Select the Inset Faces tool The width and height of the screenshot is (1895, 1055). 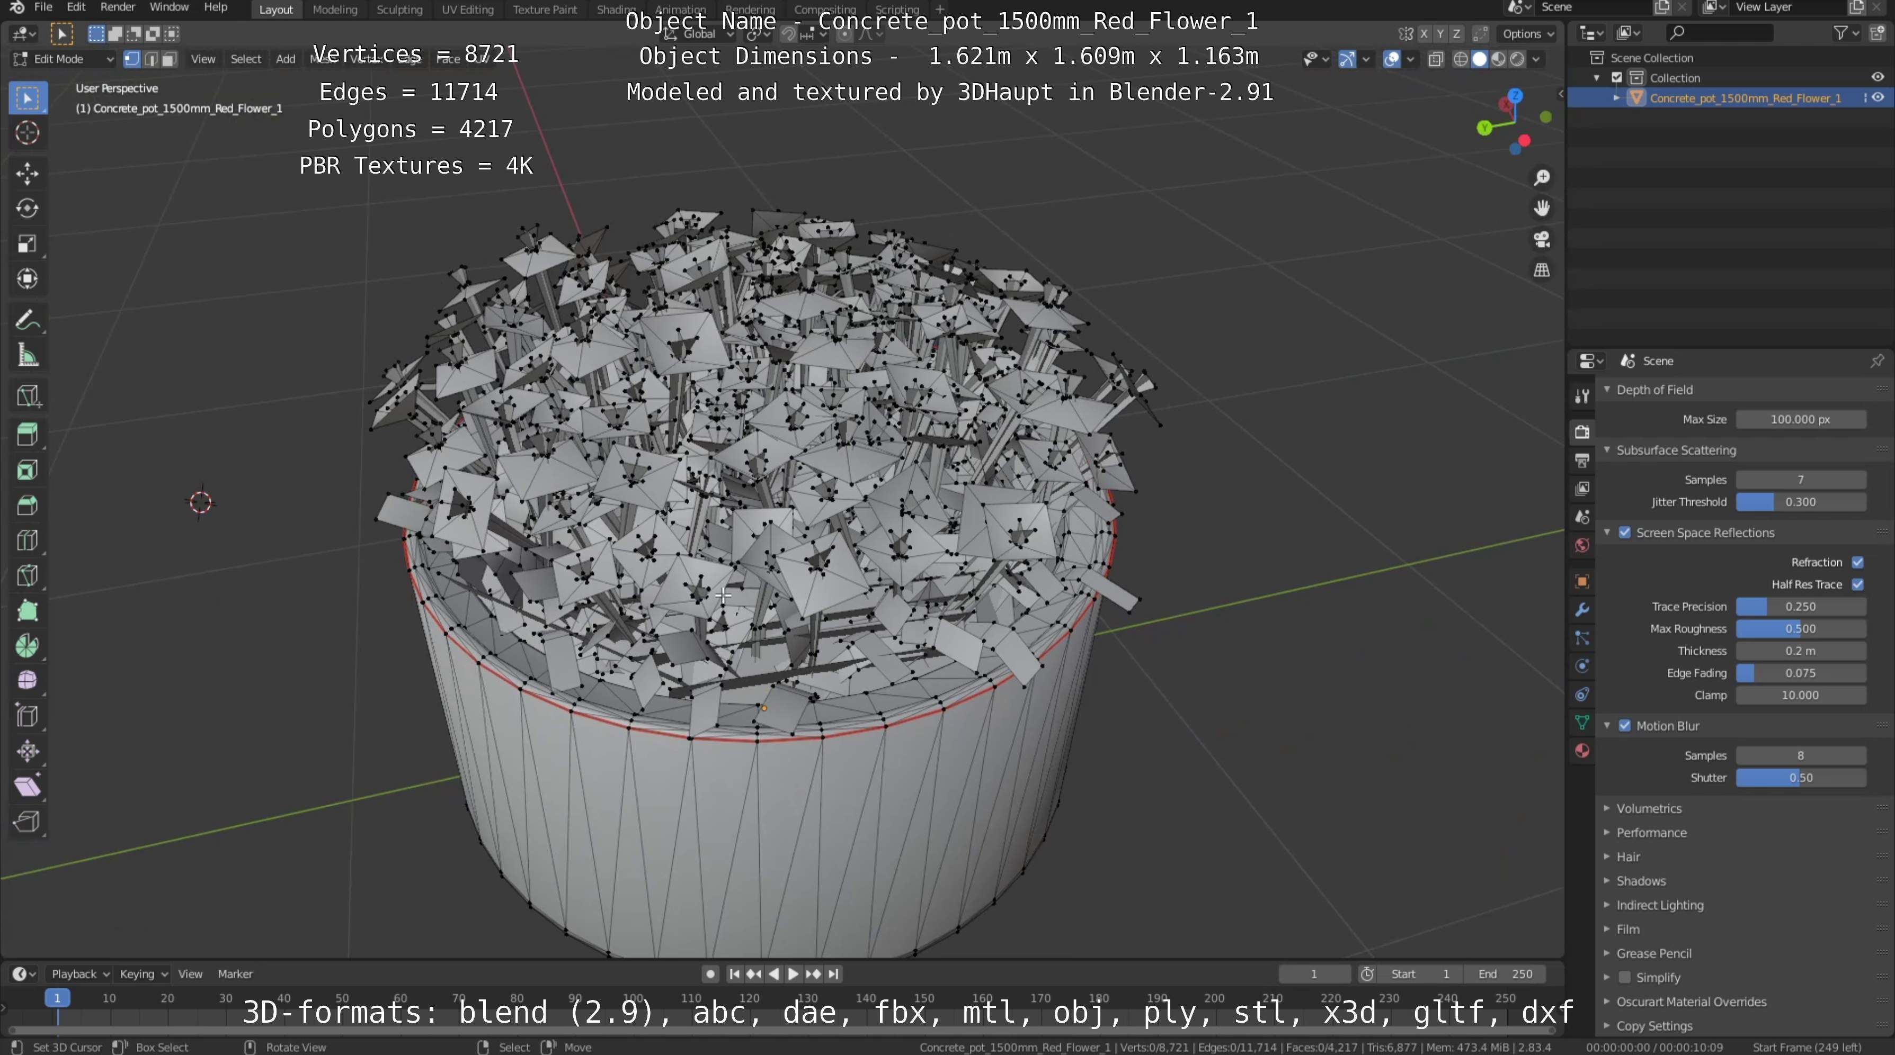(27, 471)
